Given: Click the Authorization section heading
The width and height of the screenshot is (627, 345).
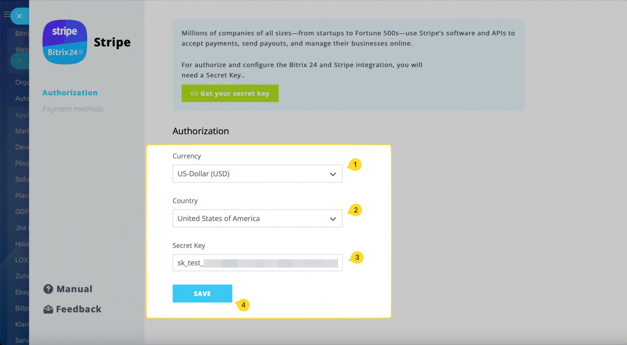Looking at the screenshot, I should tap(201, 131).
